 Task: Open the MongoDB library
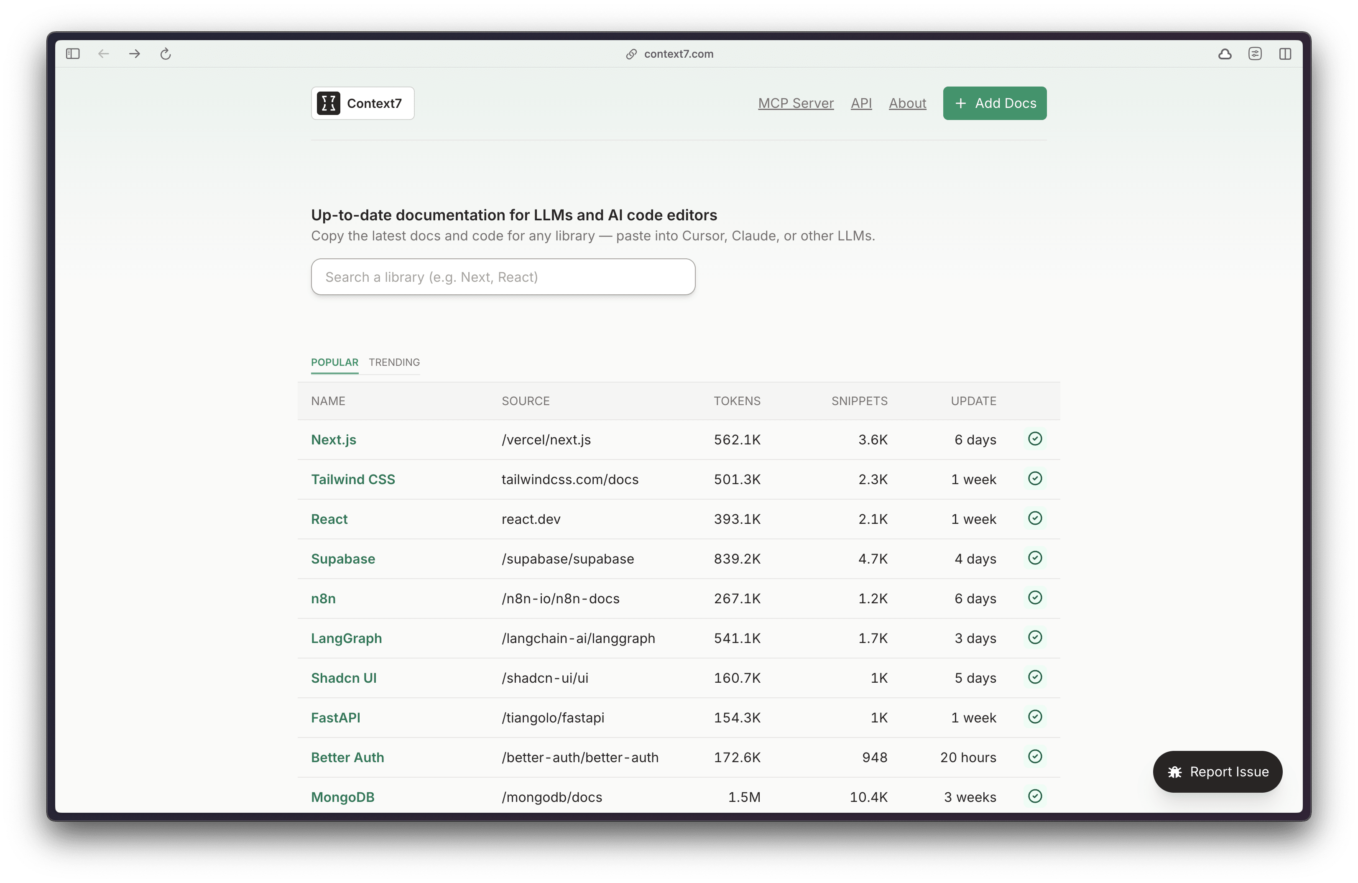pyautogui.click(x=342, y=797)
